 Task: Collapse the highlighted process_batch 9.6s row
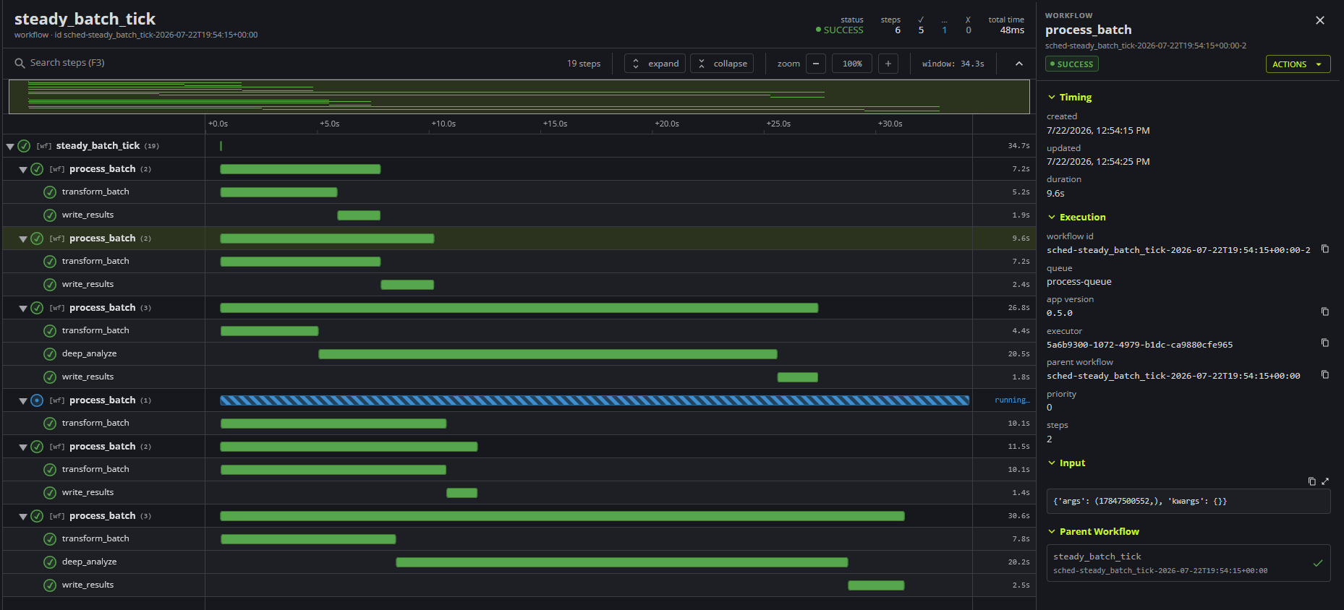pyautogui.click(x=23, y=239)
